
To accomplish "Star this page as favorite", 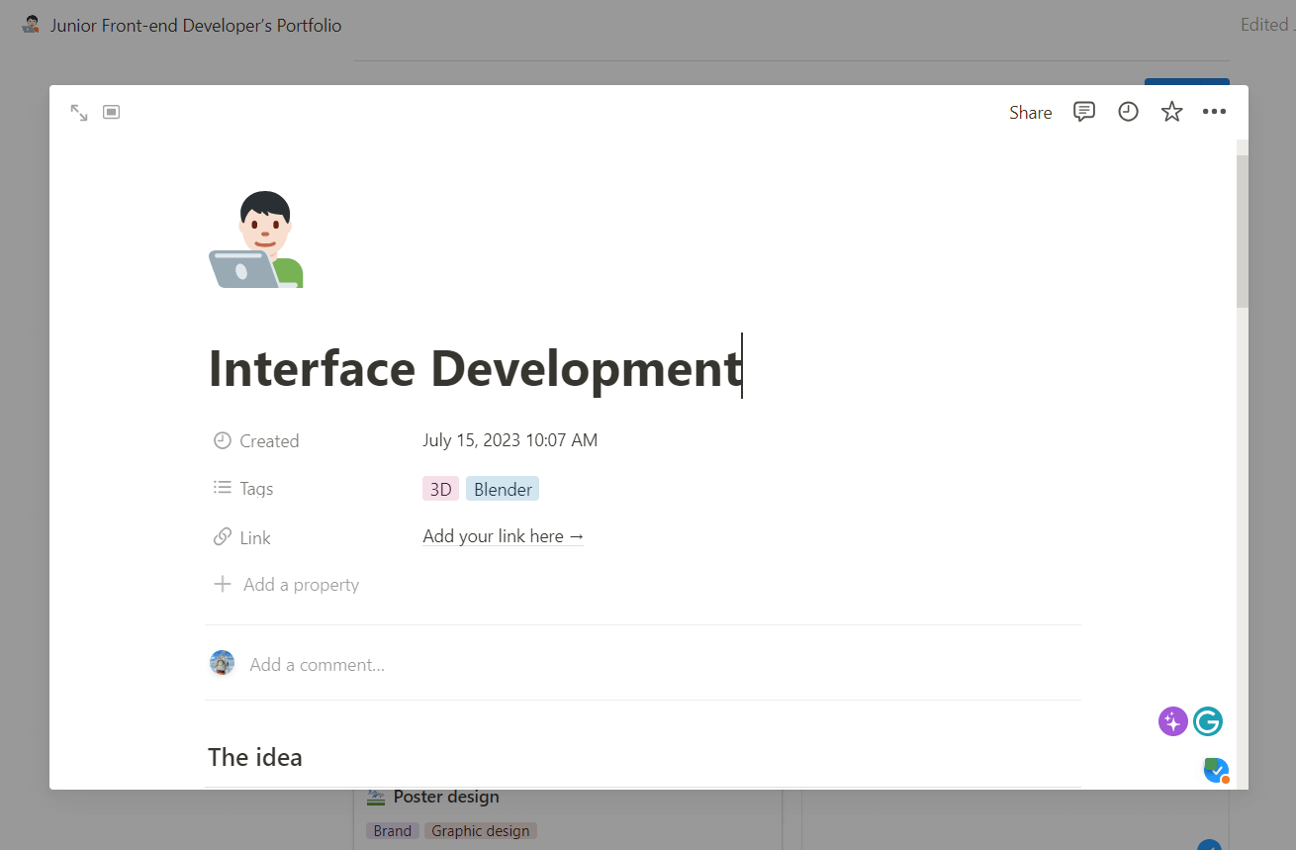I will pyautogui.click(x=1171, y=112).
